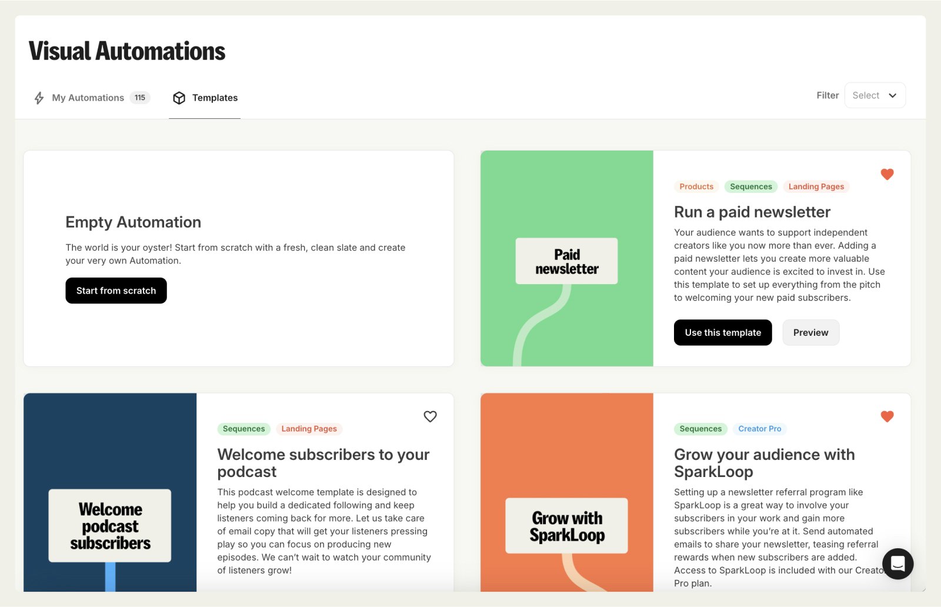Favorite the Welcome podcast subscribers template

tap(430, 416)
